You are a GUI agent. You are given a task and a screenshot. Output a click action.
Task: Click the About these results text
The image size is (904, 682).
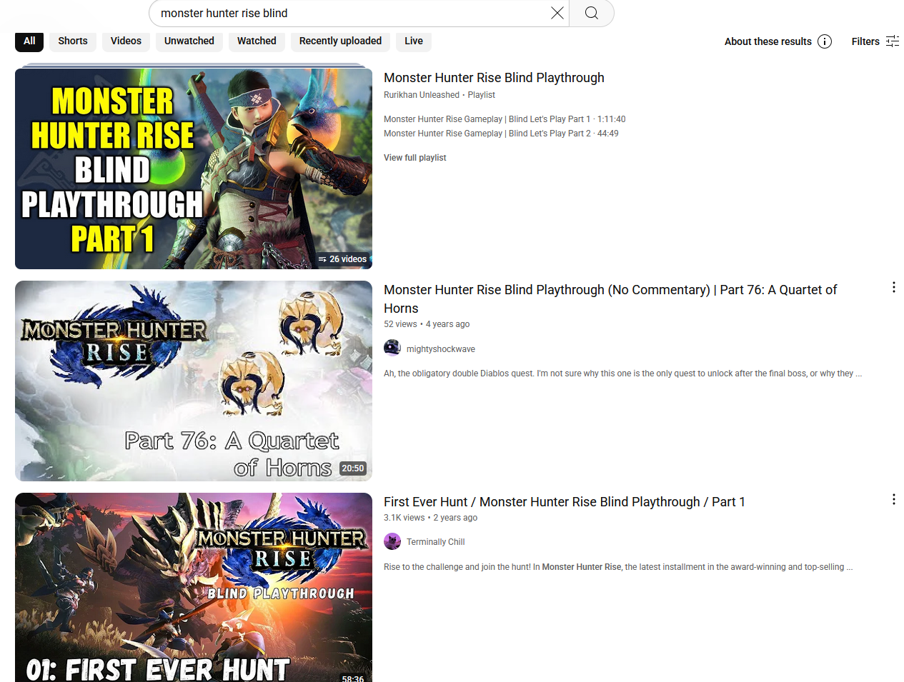click(768, 41)
